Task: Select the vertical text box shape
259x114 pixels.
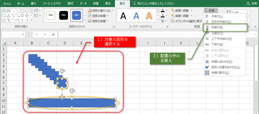Action: click(x=8, y=11)
